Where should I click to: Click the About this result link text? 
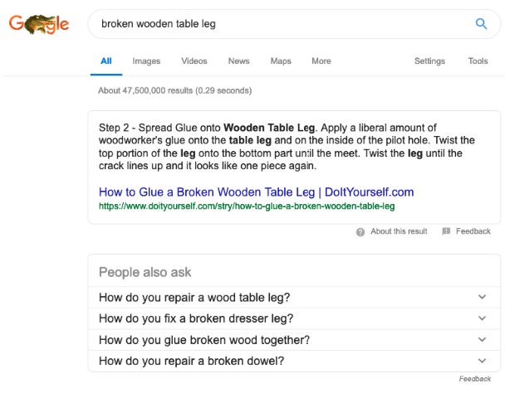[399, 232]
